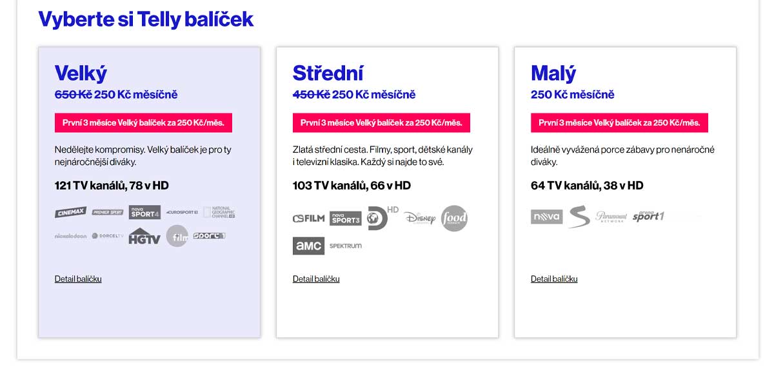Click the Discovery HD globe logo
The height and width of the screenshot is (372, 774).
(377, 218)
